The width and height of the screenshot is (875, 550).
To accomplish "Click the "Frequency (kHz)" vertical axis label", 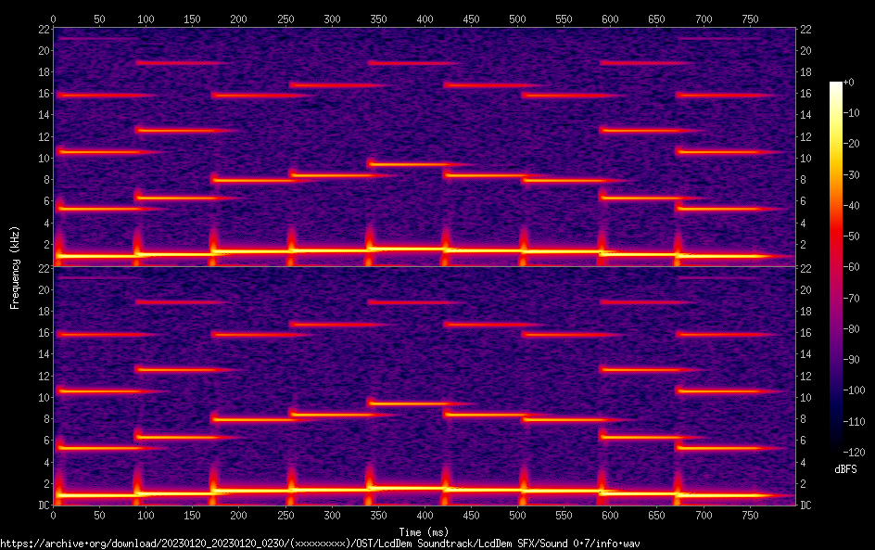I will pyautogui.click(x=14, y=267).
